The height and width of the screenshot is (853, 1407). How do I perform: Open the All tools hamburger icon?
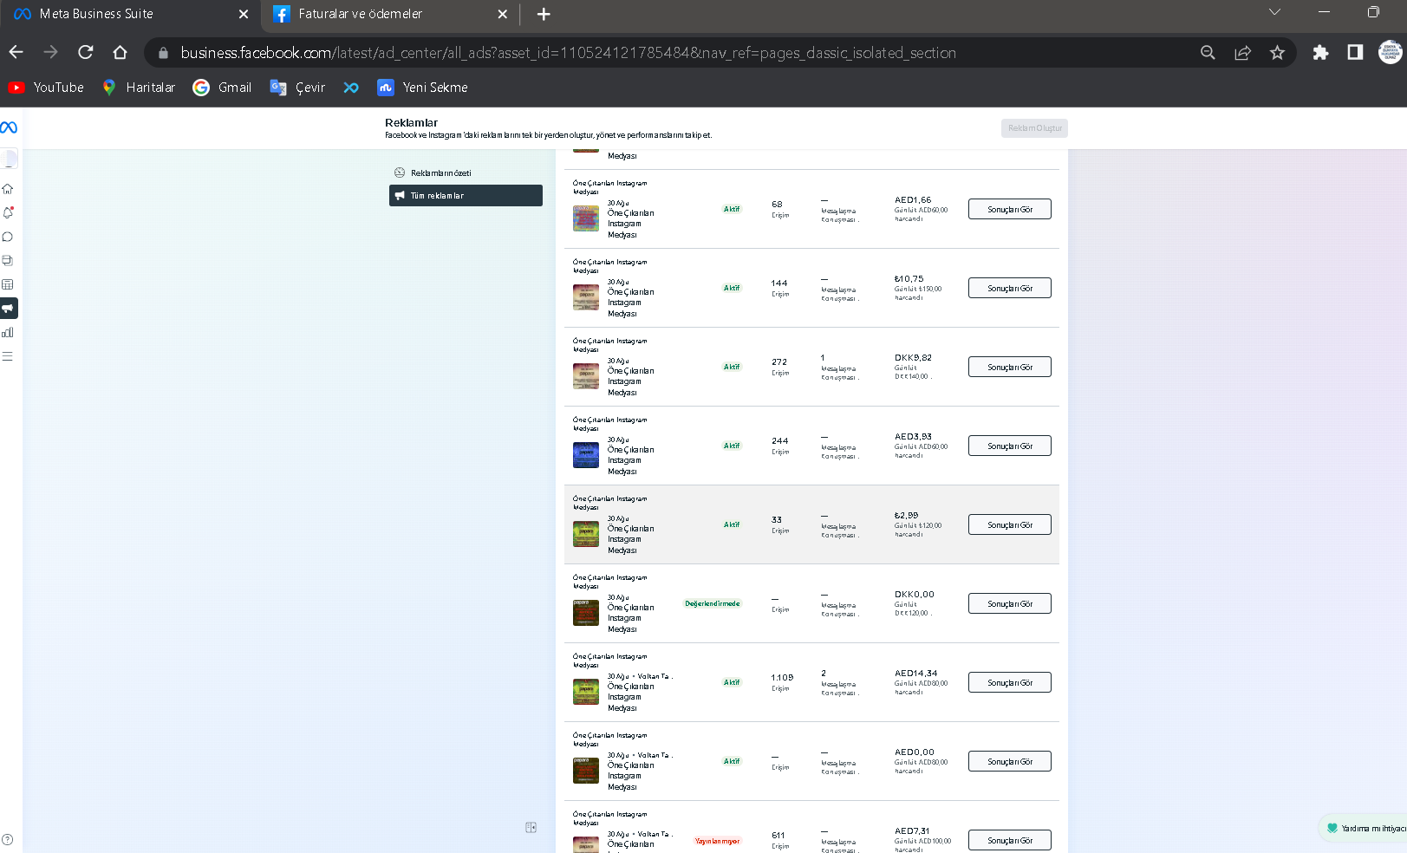(8, 356)
